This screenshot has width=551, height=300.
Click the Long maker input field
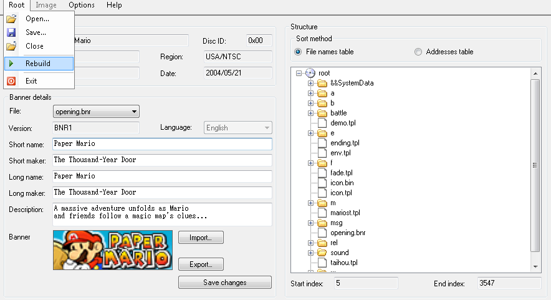pyautogui.click(x=162, y=192)
